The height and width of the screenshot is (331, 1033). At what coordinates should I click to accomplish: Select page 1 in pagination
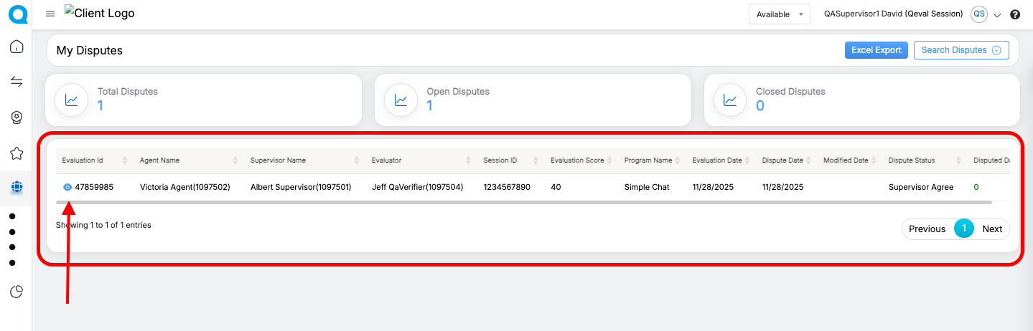964,229
